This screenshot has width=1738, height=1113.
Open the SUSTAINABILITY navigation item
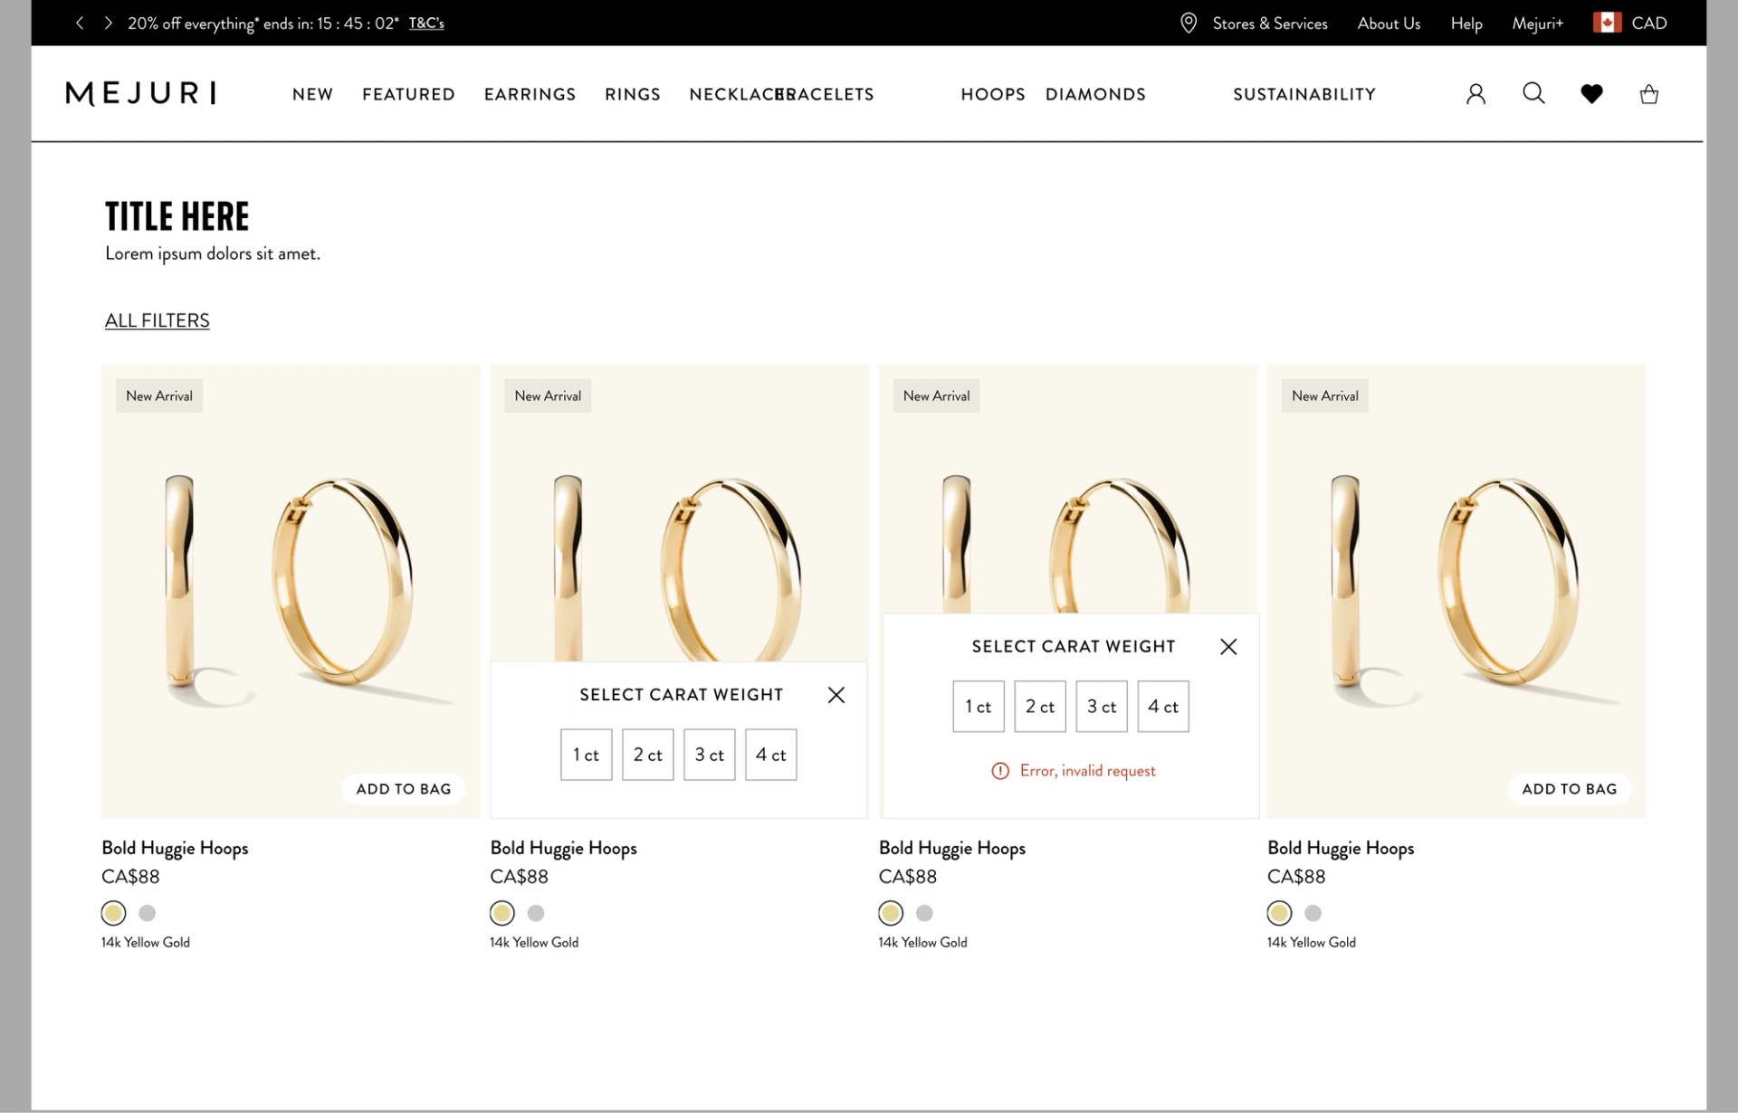coord(1303,94)
